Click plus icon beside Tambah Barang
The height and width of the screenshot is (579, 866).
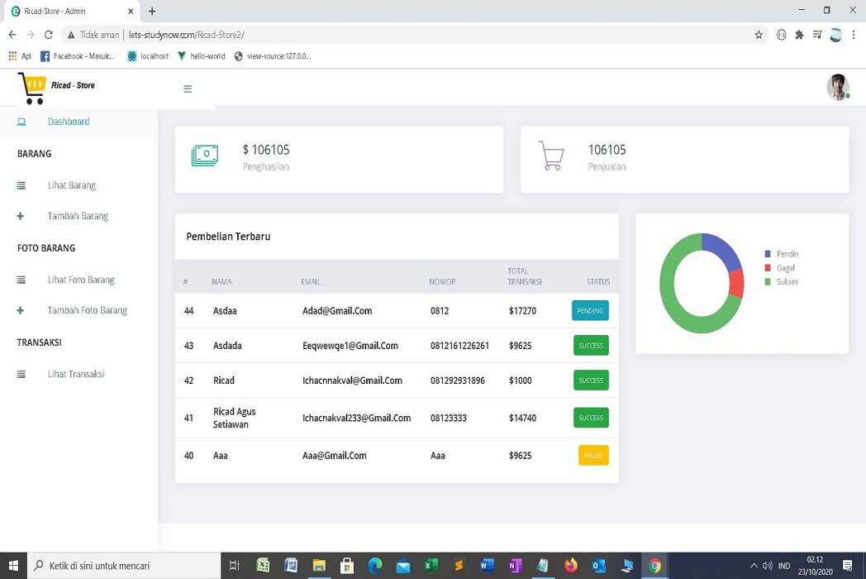pos(21,216)
